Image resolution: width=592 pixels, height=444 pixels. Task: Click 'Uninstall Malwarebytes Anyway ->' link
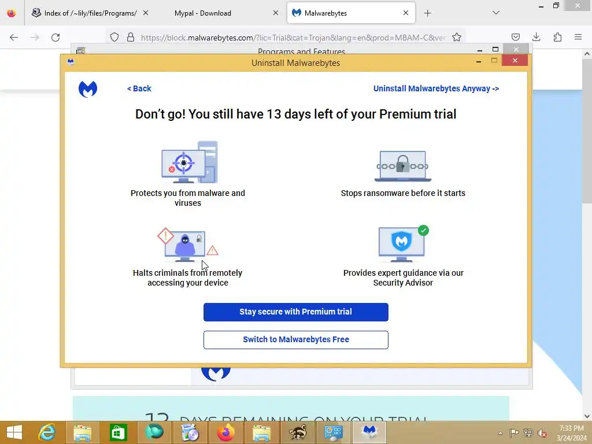click(x=436, y=88)
